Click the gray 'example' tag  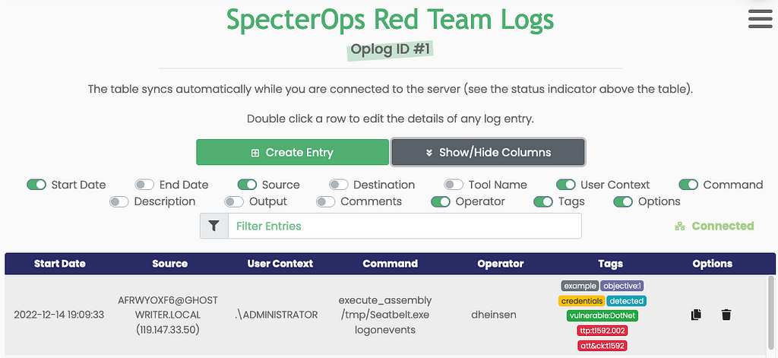click(x=580, y=286)
